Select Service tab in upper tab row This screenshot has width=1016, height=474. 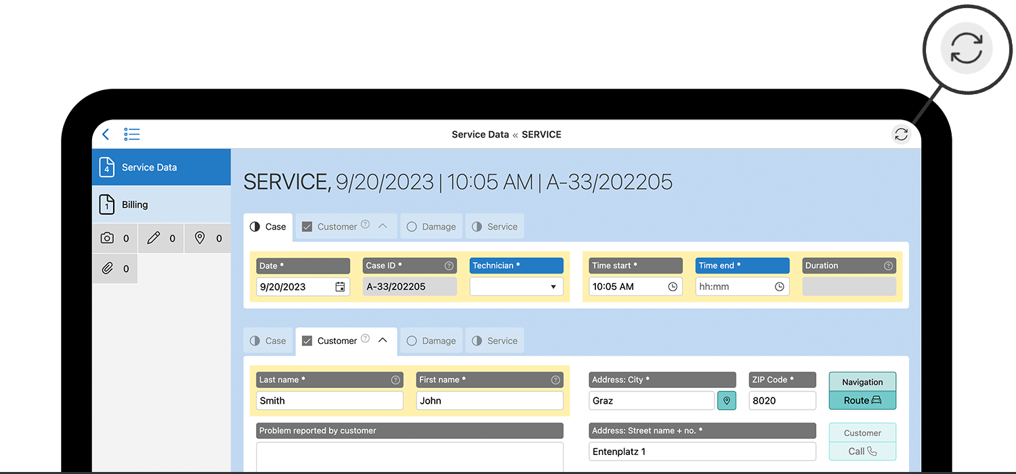[x=494, y=227]
